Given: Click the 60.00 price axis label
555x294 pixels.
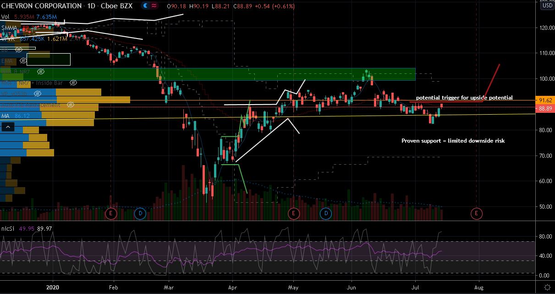Looking at the screenshot, I should click(547, 181).
